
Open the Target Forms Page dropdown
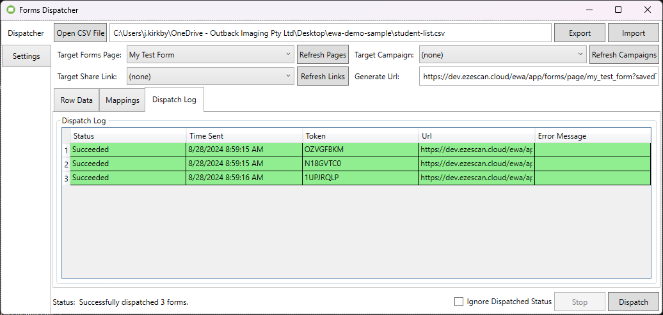[210, 55]
